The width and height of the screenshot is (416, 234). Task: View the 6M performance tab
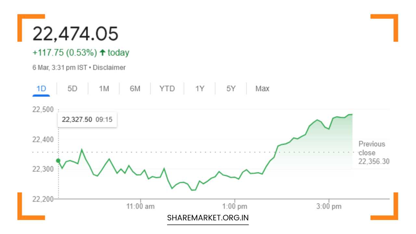pos(135,88)
